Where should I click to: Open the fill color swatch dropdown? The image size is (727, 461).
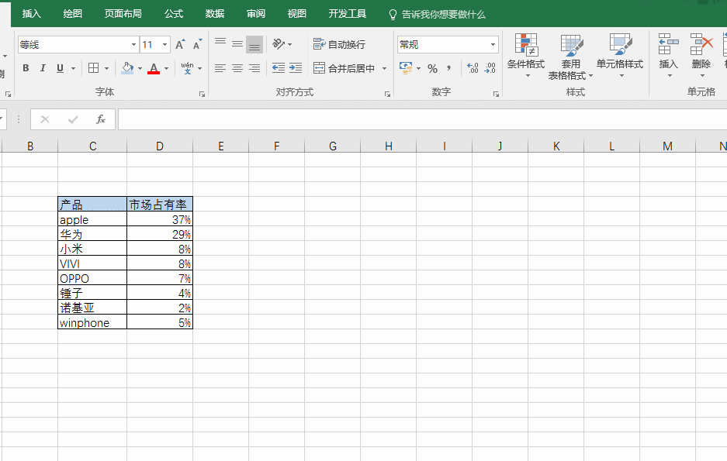tap(138, 68)
